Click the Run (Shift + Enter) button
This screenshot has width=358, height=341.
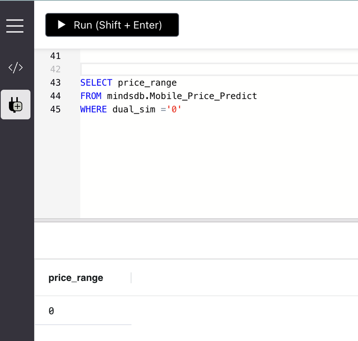(x=112, y=25)
